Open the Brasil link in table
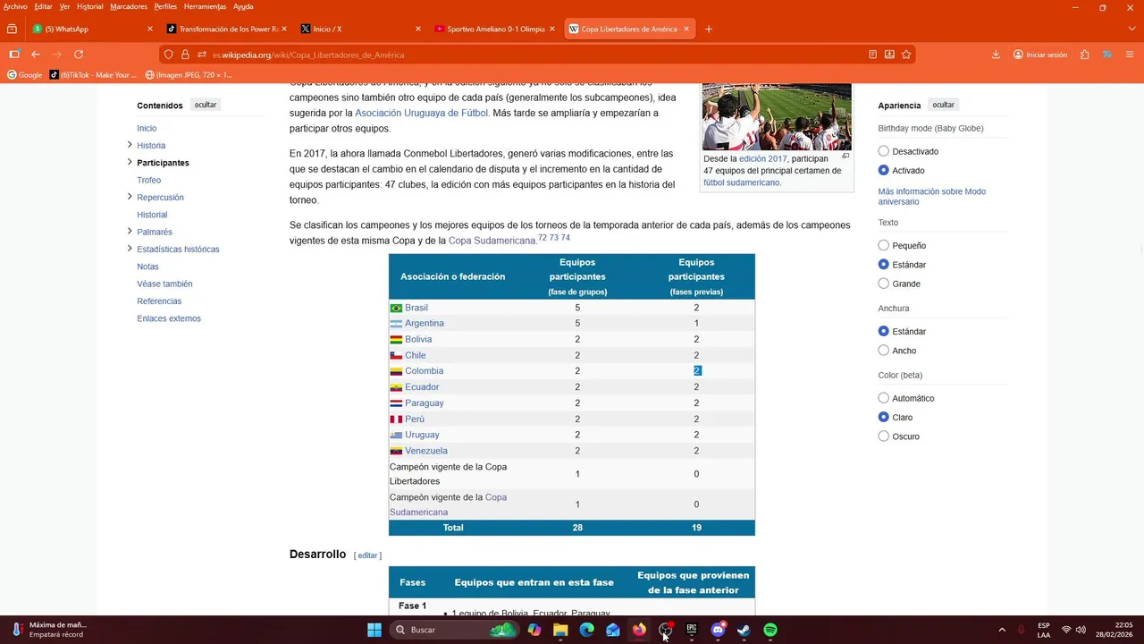The height and width of the screenshot is (644, 1144). 416,308
